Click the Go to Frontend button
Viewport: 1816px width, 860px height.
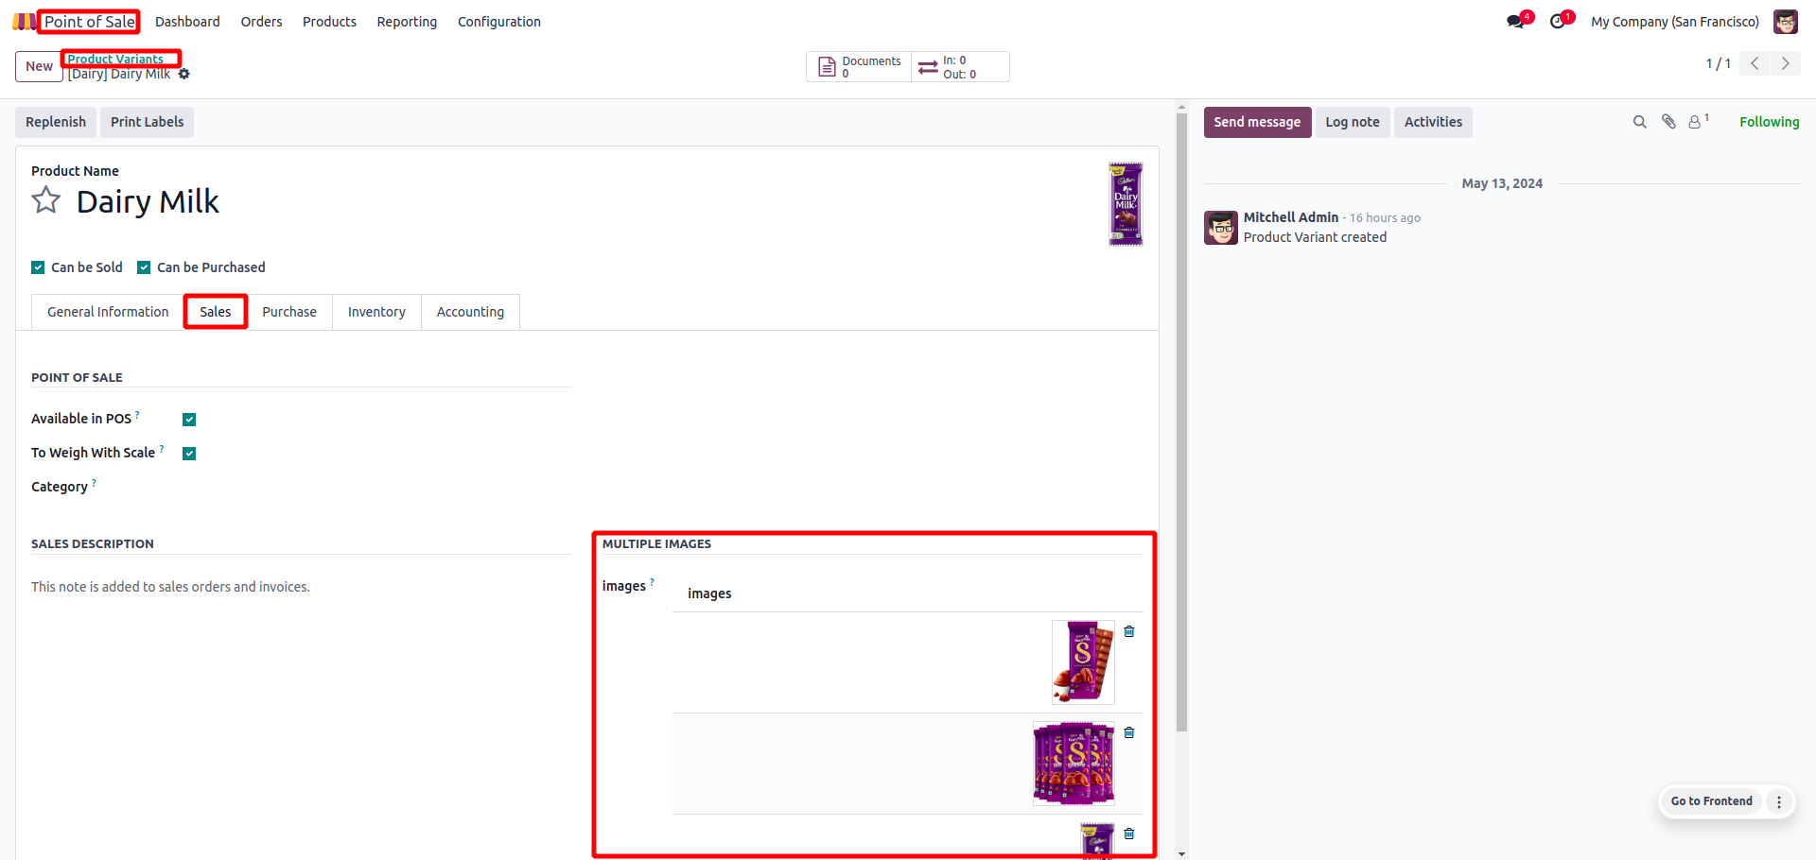click(x=1711, y=801)
